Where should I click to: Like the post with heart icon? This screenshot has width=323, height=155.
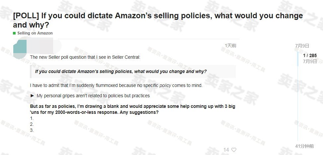click(234, 150)
